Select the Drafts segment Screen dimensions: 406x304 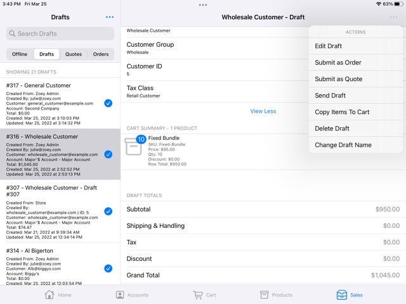click(46, 54)
